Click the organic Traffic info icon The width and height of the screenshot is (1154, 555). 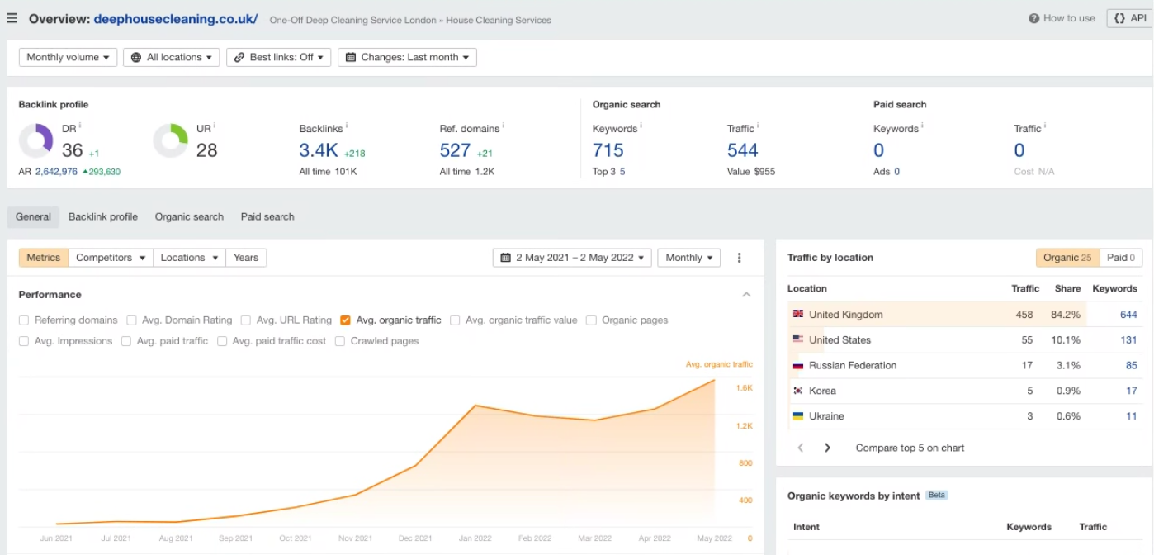[759, 126]
